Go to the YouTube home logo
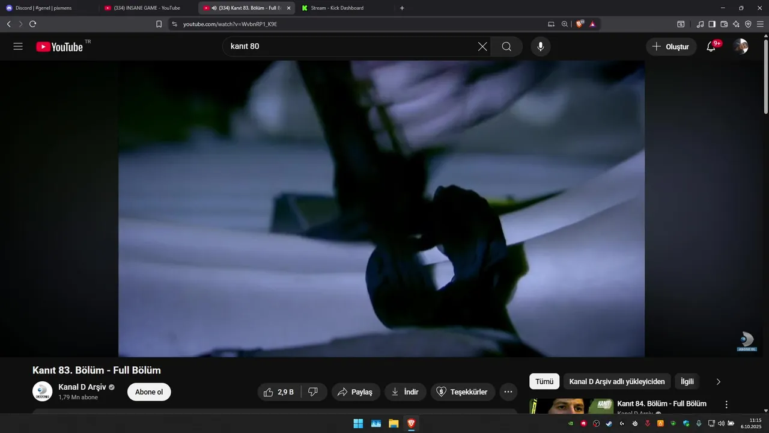 pyautogui.click(x=59, y=47)
